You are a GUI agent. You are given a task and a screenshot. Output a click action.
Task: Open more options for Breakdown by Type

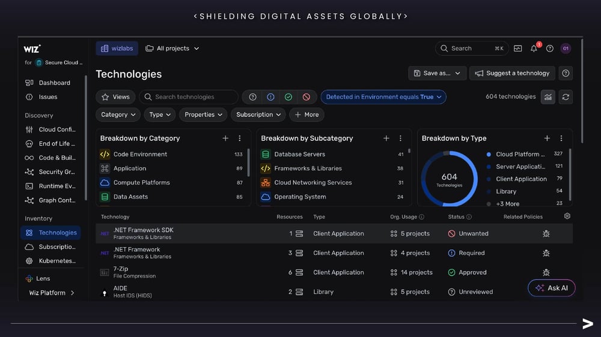pos(561,138)
